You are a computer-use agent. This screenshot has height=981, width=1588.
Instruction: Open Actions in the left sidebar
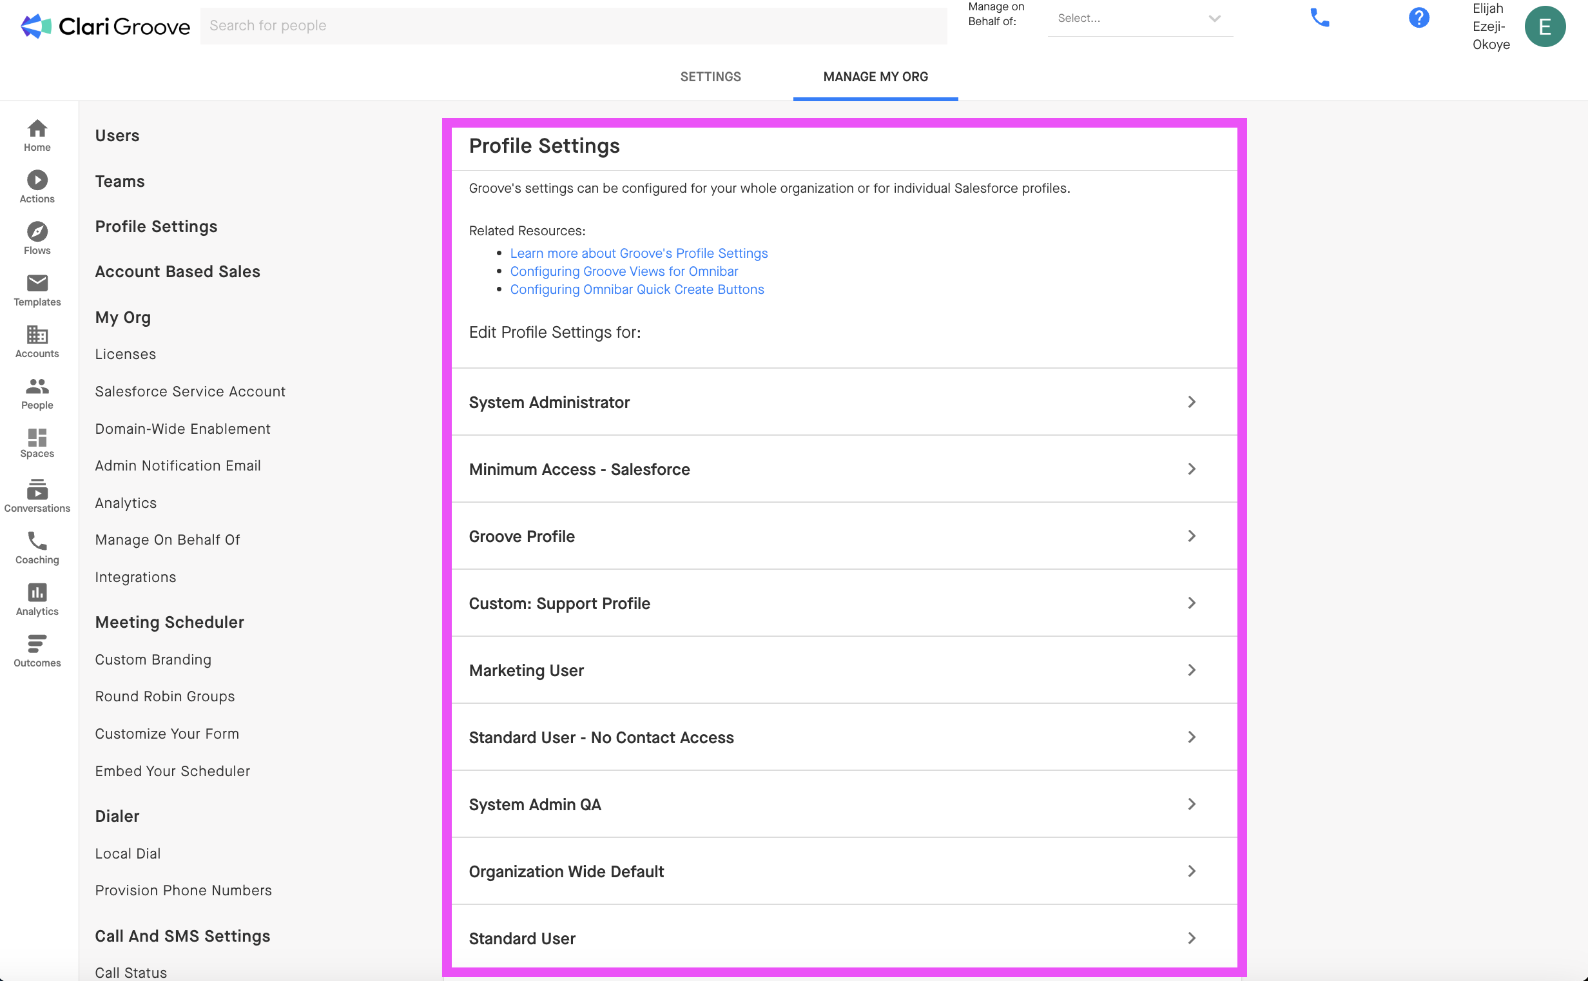tap(37, 187)
